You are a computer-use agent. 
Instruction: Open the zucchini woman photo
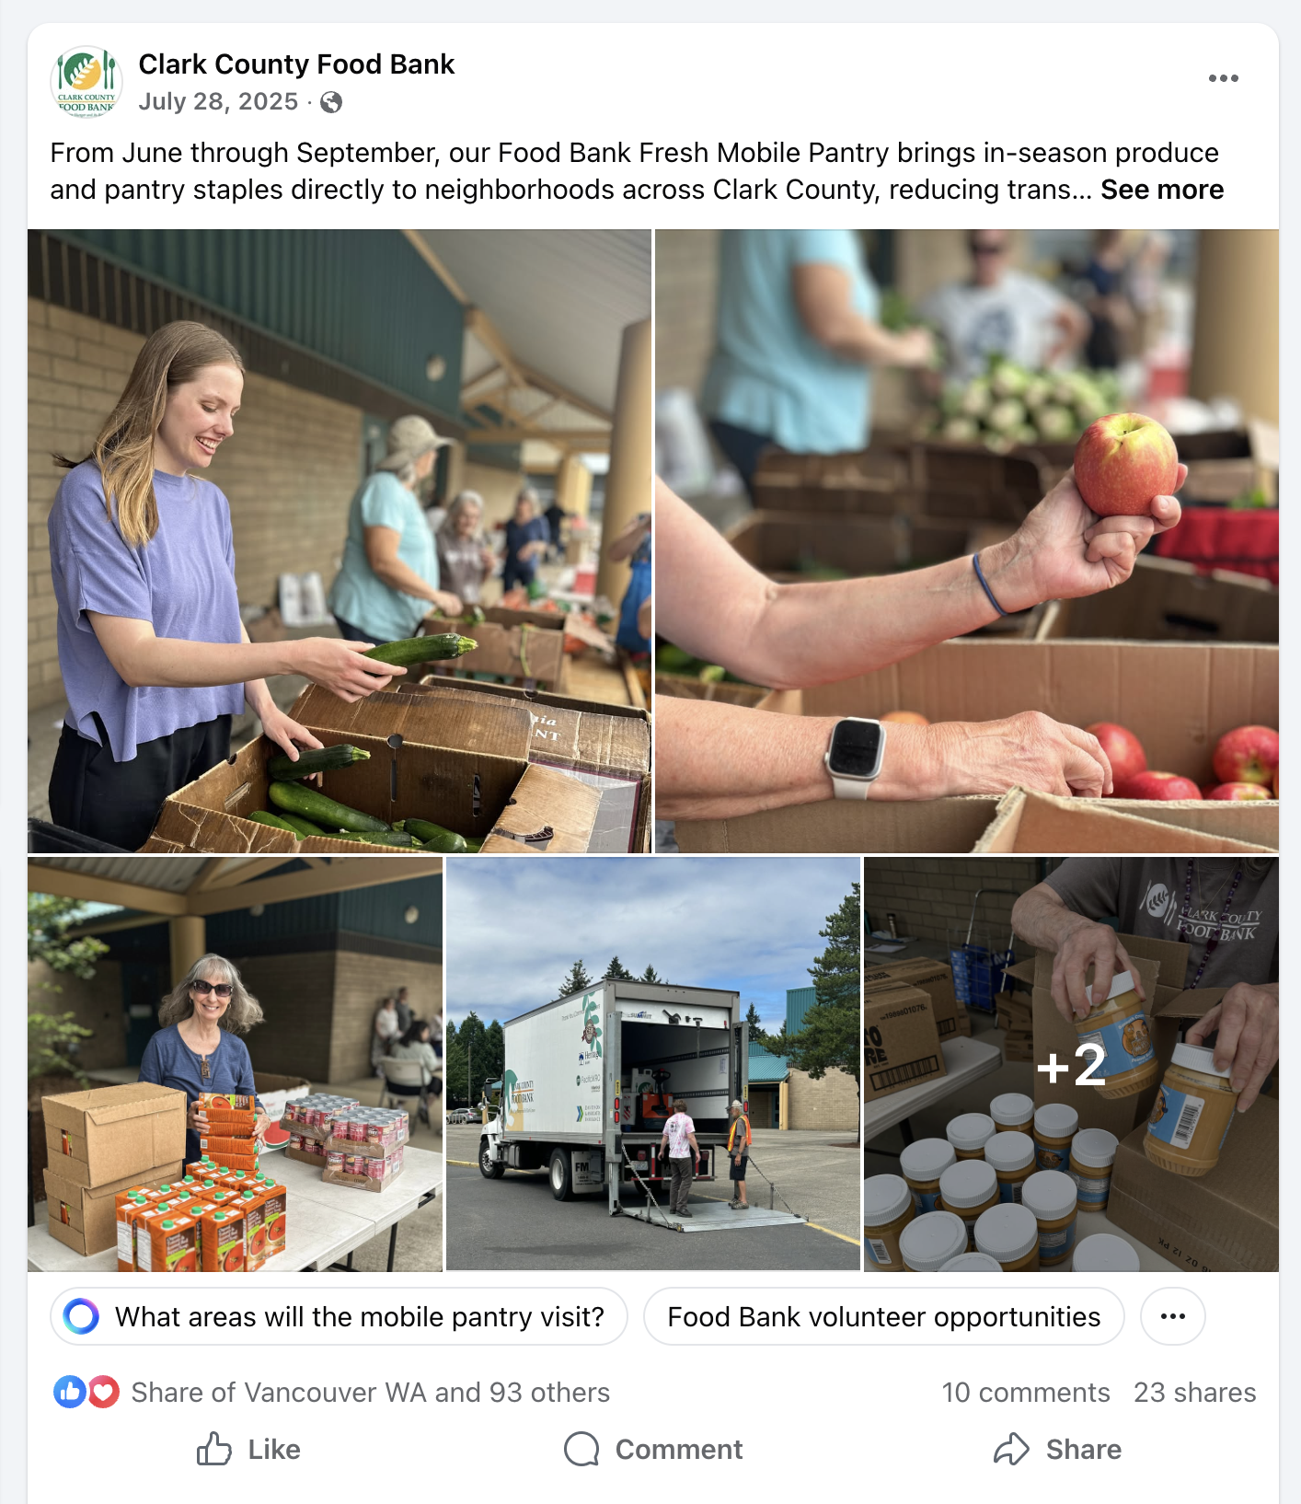coord(339,541)
